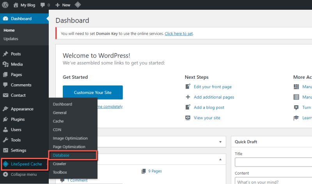Screen dimensions: 312x184
Task: Select Page Optimization in LiteSpeed submenu
Action: (x=69, y=147)
